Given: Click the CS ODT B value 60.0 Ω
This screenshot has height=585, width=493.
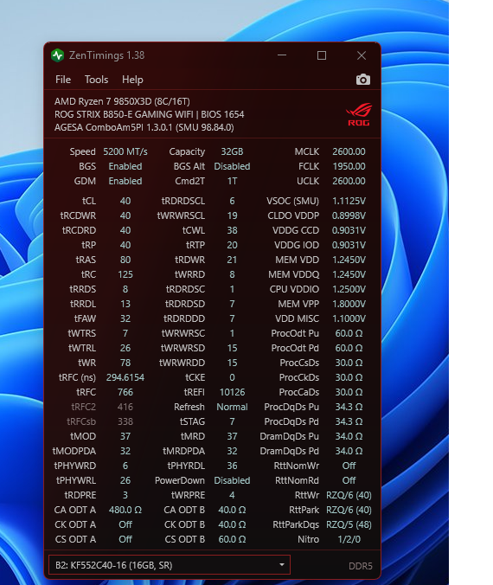Looking at the screenshot, I should [x=232, y=539].
